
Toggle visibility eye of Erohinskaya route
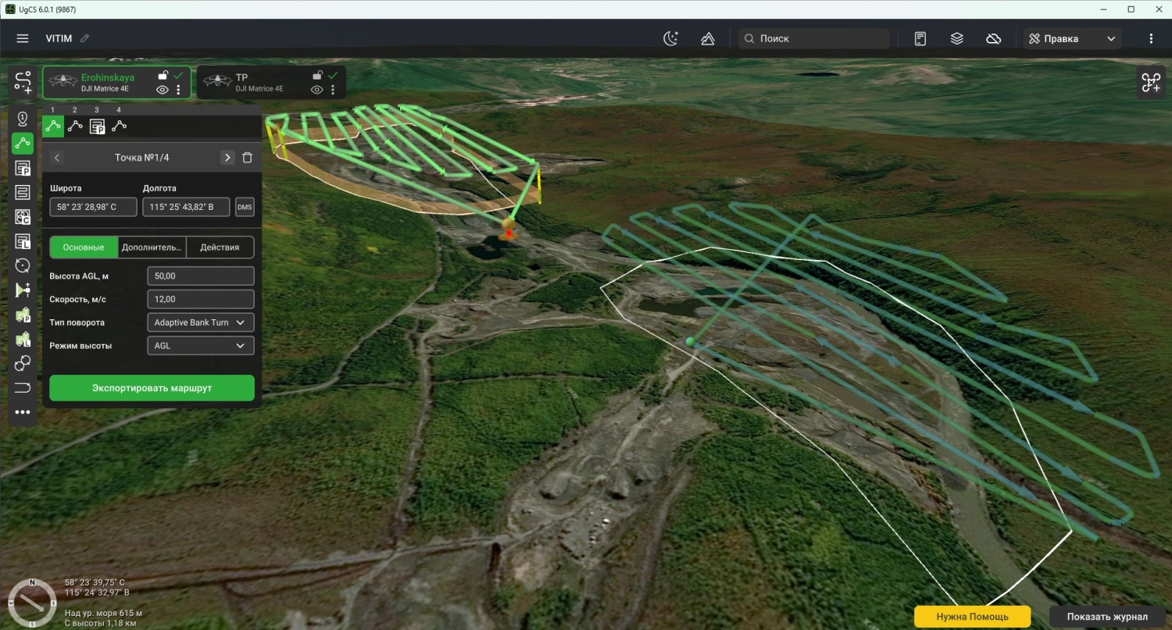coord(163,90)
